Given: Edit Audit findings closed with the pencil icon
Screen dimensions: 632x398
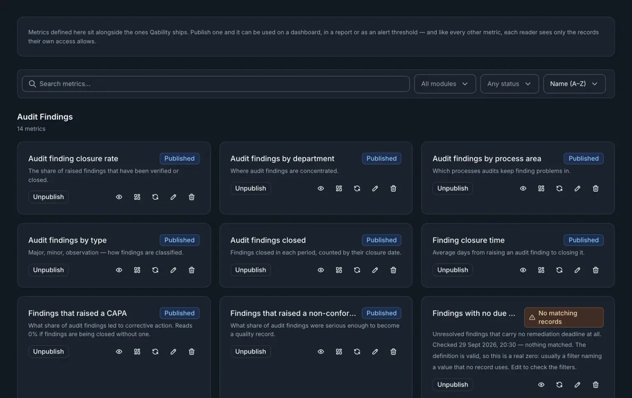Looking at the screenshot, I should pos(375,270).
